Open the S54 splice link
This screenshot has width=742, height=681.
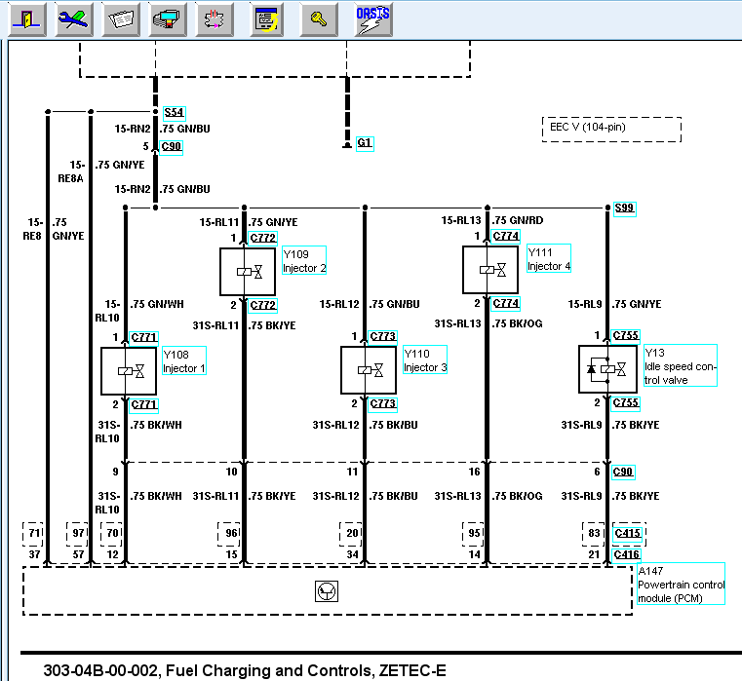[175, 113]
